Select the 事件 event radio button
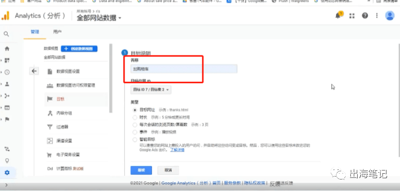The width and height of the screenshot is (400, 191). coord(135,132)
